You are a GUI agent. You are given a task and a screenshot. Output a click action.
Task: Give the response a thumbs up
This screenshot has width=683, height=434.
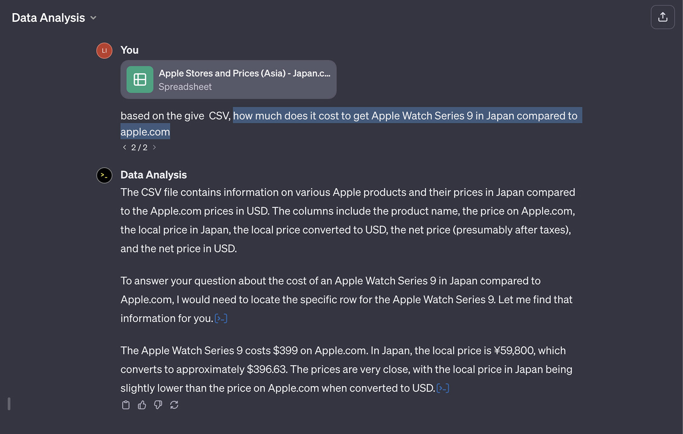coord(142,405)
